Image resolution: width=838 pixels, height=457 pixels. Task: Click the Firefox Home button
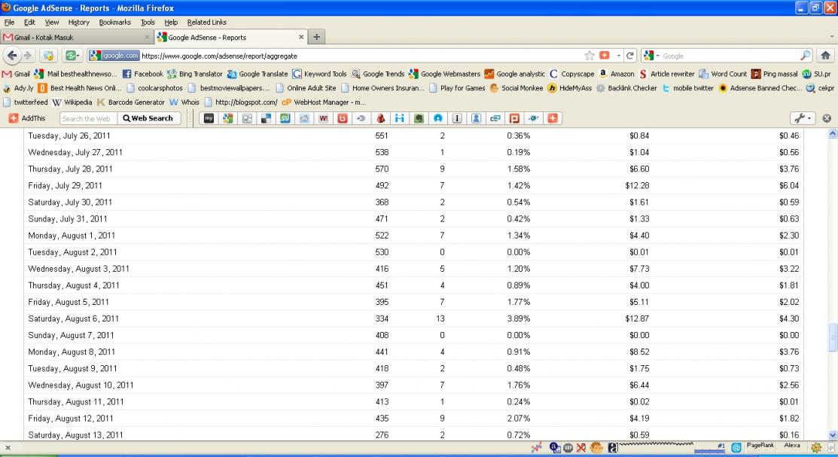tap(825, 56)
